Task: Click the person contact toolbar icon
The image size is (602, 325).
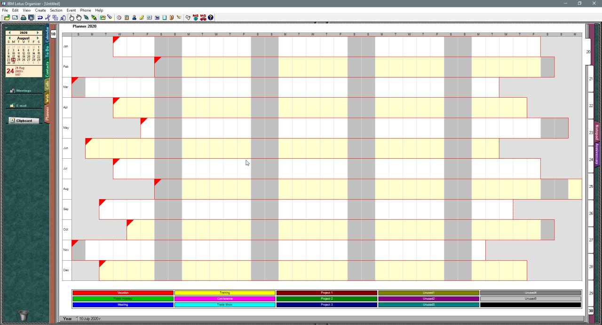Action: pyautogui.click(x=135, y=17)
